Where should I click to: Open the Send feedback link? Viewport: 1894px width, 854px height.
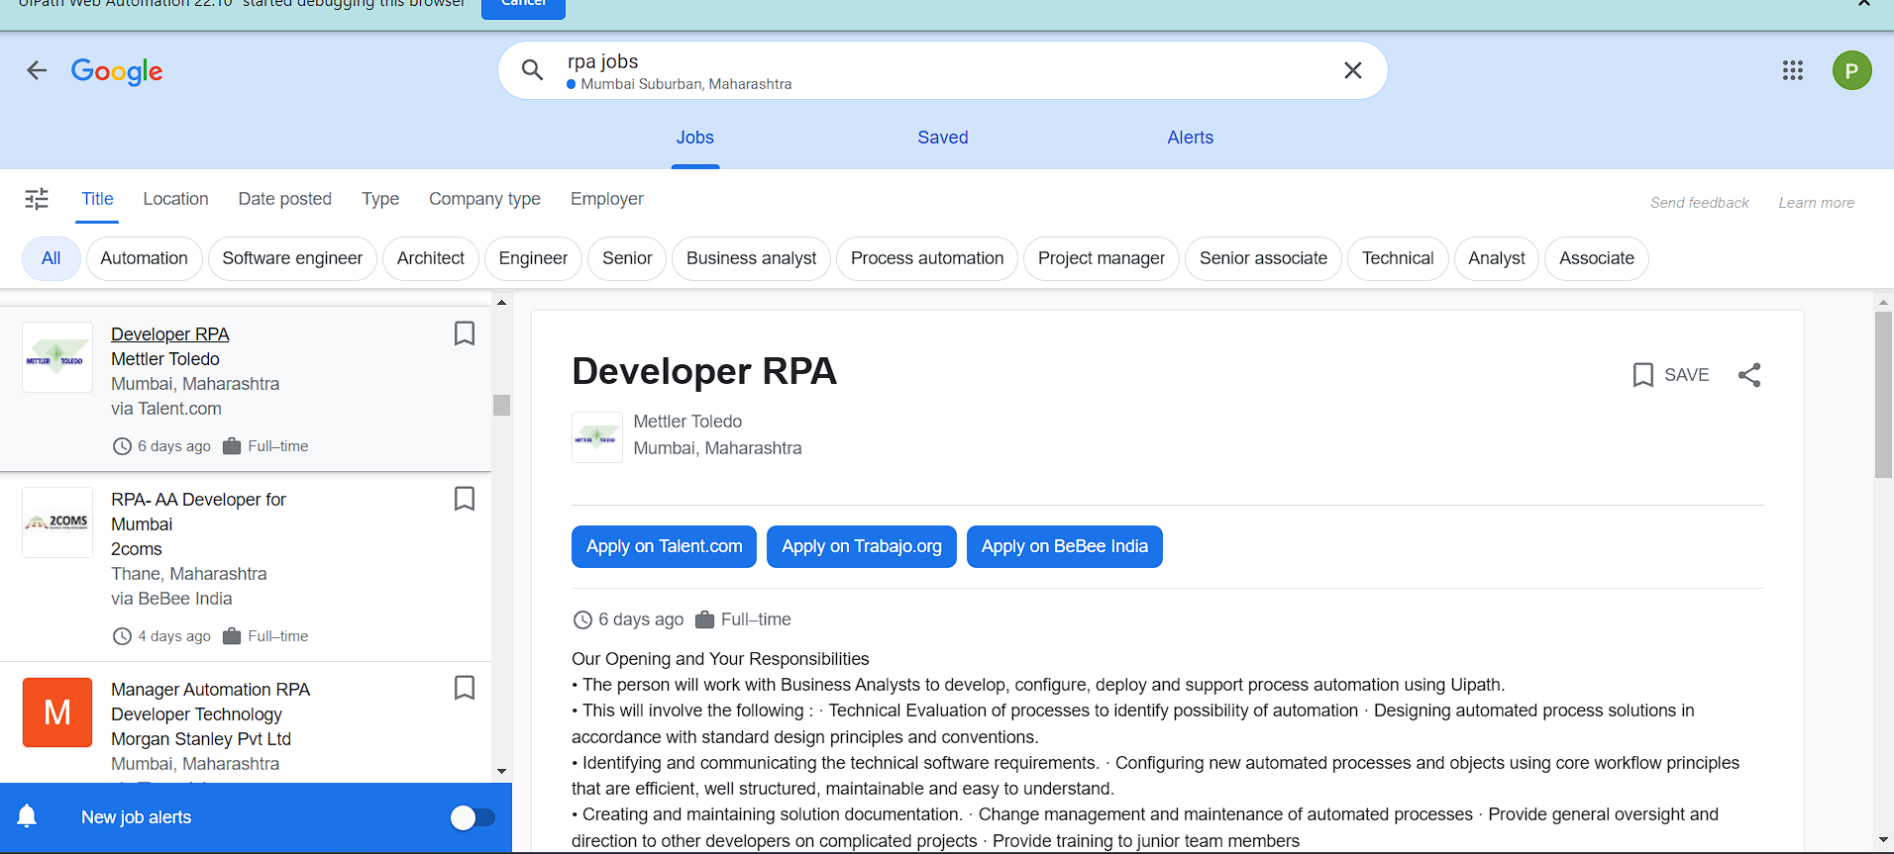1700,203
